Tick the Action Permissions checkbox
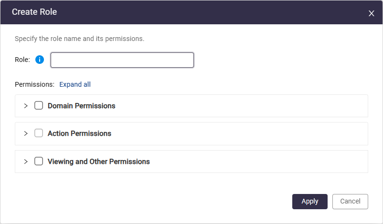The image size is (383, 224). pyautogui.click(x=39, y=133)
